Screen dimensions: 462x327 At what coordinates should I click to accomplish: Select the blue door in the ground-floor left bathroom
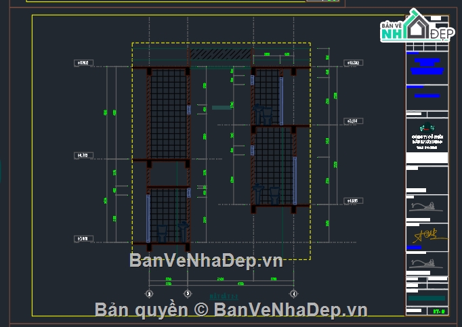click(148, 218)
